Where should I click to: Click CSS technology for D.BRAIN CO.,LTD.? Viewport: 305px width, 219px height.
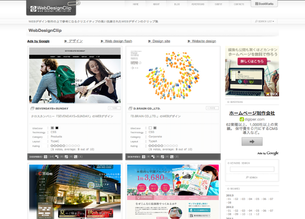(152, 132)
